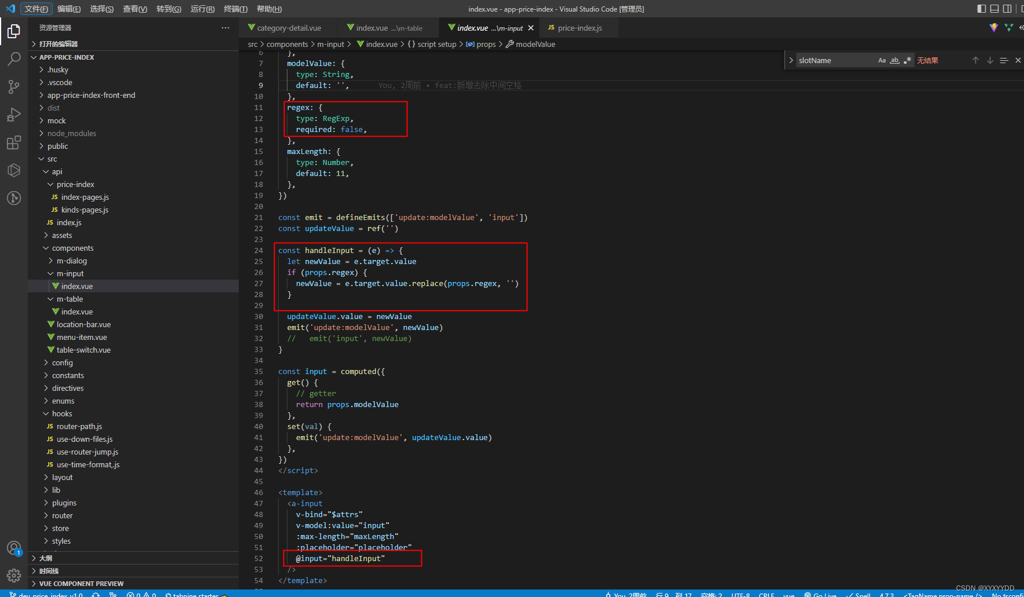The height and width of the screenshot is (597, 1024).
Task: Click Go Live in status bar
Action: click(820, 594)
